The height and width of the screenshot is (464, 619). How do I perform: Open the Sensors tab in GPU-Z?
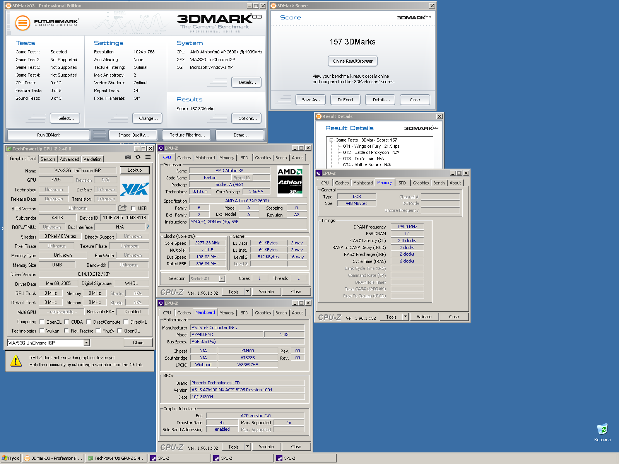pos(48,159)
